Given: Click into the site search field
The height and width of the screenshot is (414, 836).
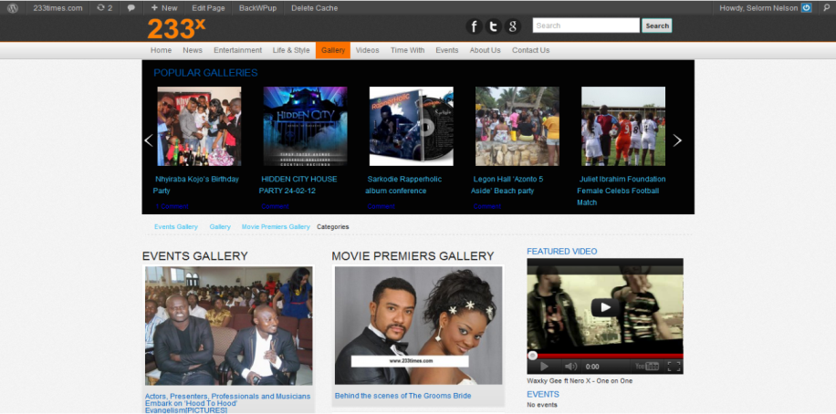Looking at the screenshot, I should pyautogui.click(x=585, y=26).
